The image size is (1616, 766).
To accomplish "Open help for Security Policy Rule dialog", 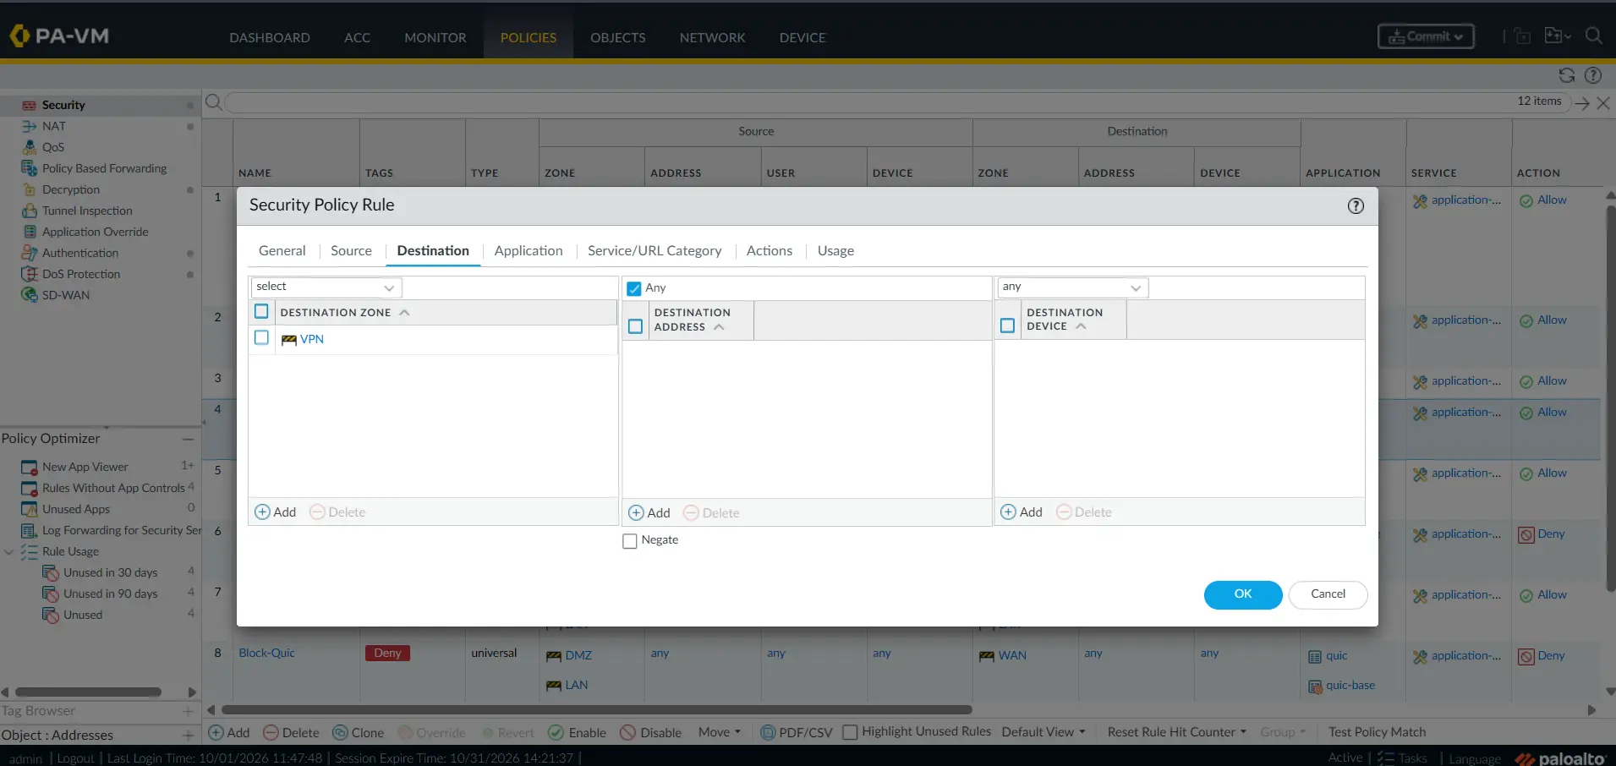I will tap(1355, 205).
